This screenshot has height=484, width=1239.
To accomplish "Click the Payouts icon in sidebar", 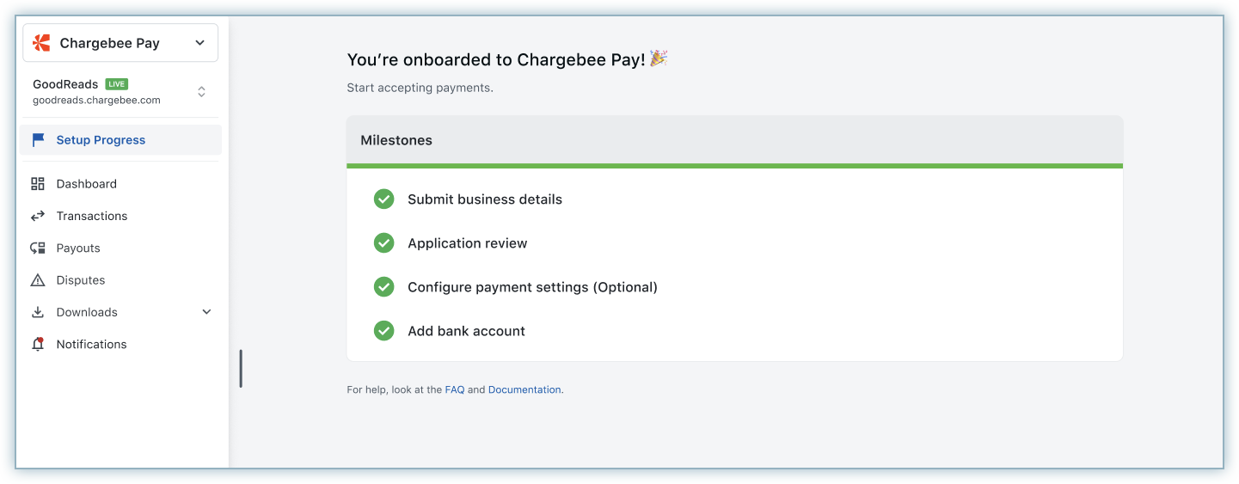I will [38, 248].
